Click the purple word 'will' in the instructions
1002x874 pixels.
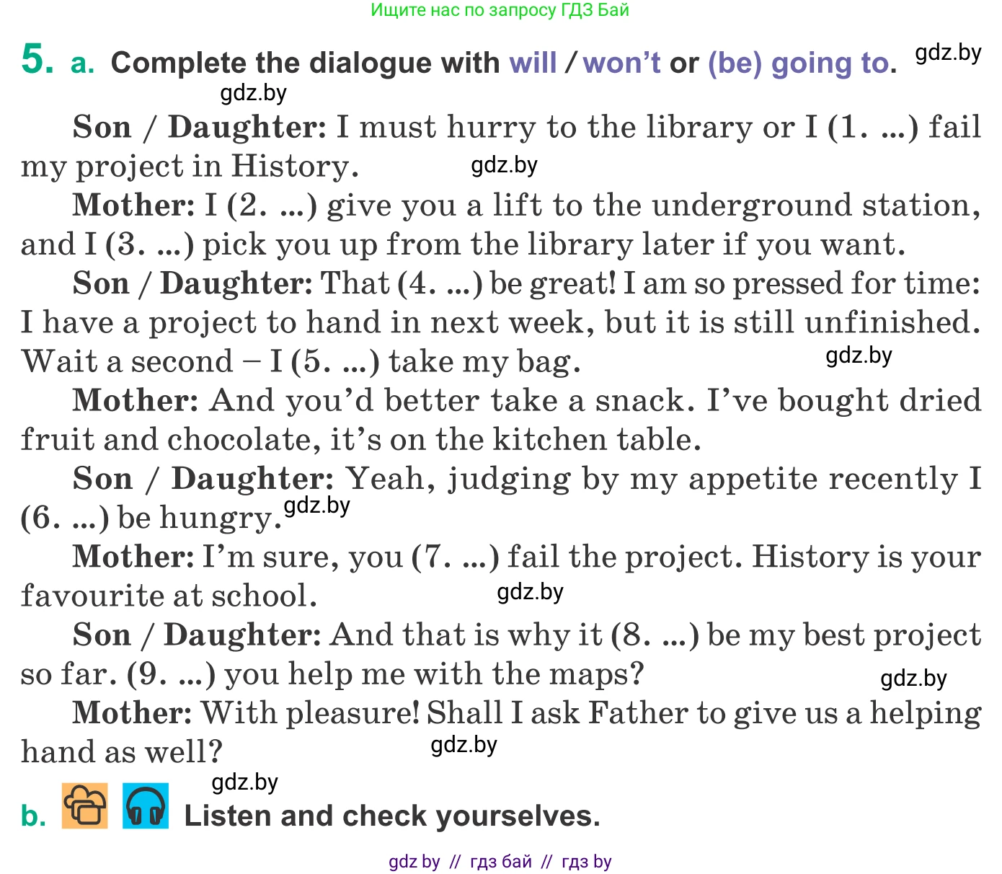(533, 63)
